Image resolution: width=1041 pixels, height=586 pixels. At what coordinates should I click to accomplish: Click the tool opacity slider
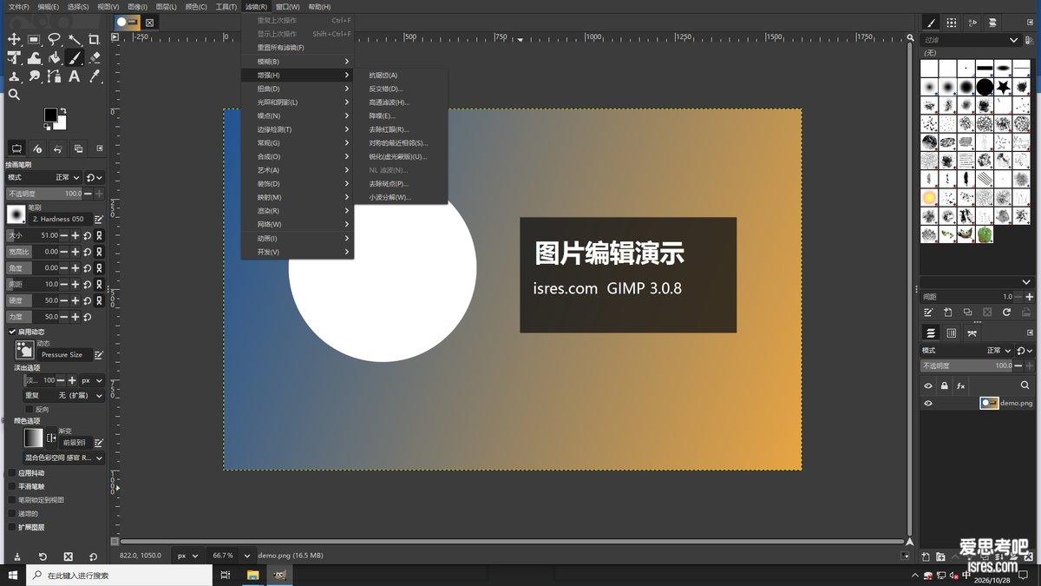click(x=43, y=194)
